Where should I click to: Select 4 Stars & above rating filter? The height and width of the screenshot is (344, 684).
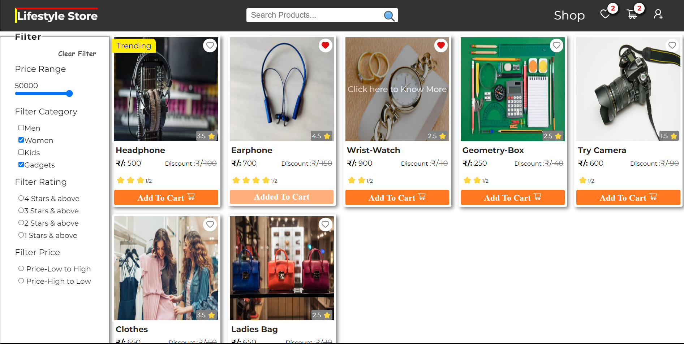[21, 197]
